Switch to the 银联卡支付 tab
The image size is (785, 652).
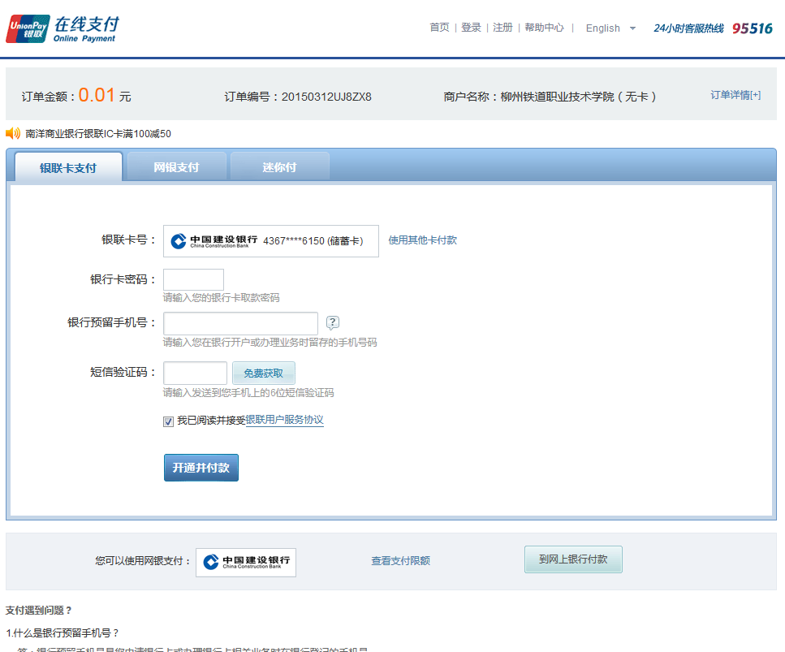pos(68,167)
